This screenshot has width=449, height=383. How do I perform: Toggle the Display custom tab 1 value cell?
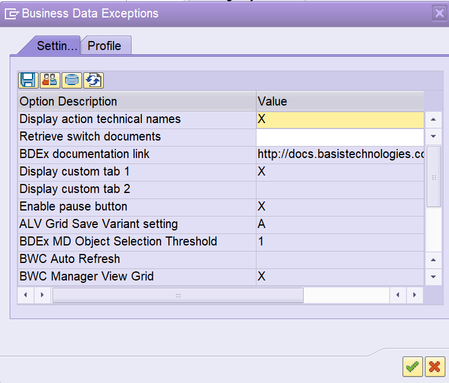pos(340,172)
